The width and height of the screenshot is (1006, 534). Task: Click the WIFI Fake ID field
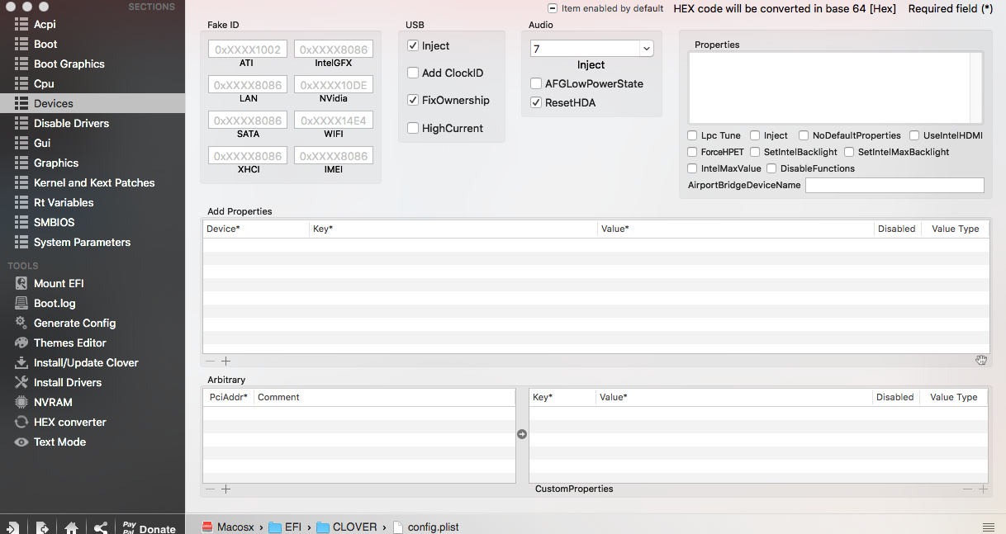coord(334,121)
